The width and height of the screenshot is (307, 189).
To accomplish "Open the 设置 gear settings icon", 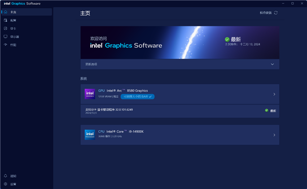I will (6, 184).
